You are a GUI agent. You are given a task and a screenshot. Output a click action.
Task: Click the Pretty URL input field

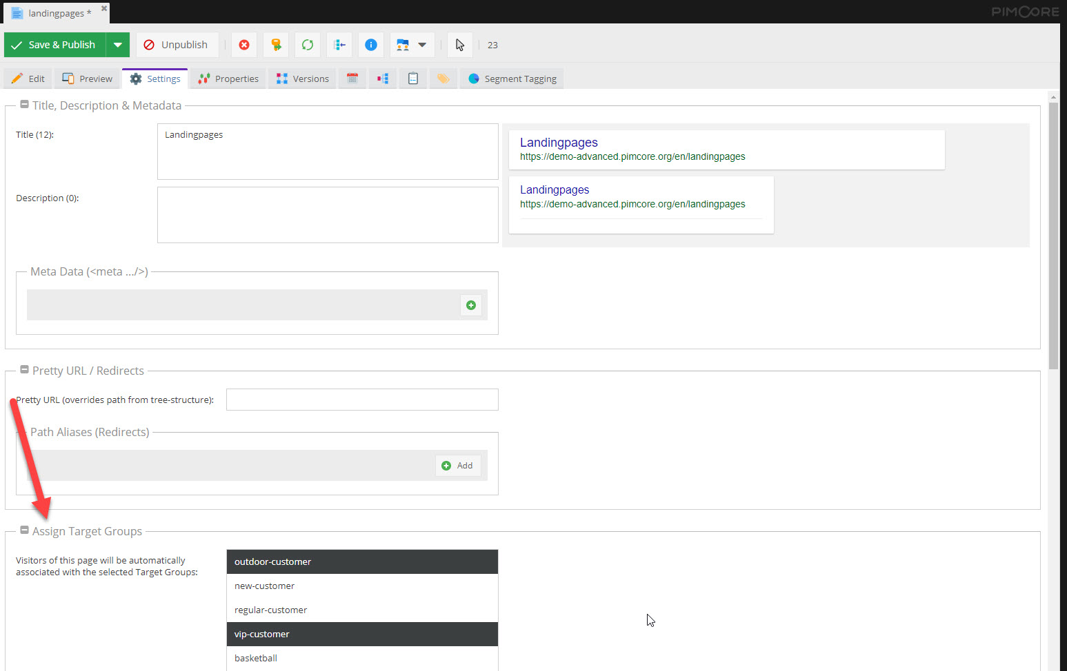(x=362, y=400)
